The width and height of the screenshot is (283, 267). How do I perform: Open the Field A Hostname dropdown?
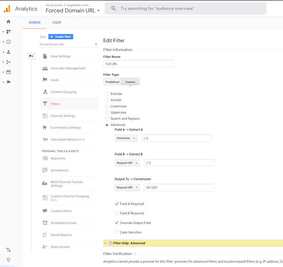click(x=126, y=138)
